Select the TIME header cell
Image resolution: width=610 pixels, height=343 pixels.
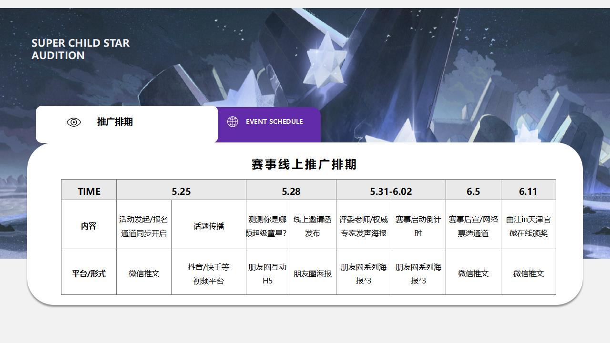89,190
